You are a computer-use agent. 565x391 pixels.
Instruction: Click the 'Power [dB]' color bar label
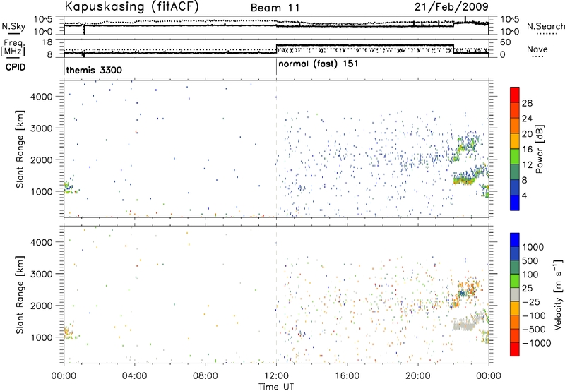539,149
